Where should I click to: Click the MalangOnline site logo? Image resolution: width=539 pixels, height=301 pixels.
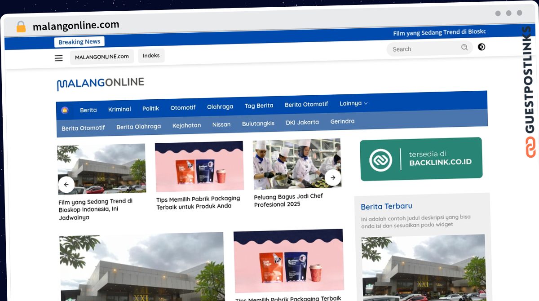click(x=100, y=84)
